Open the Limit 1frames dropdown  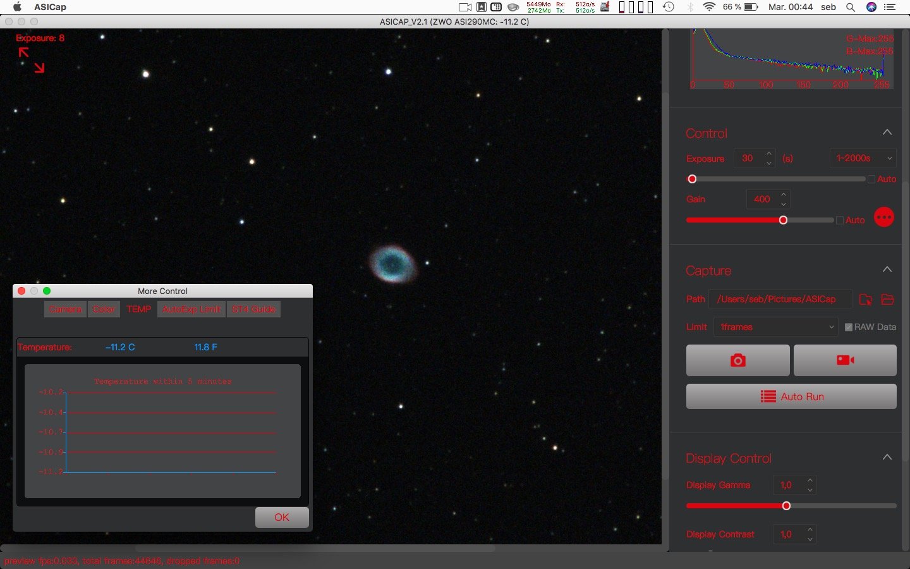(775, 327)
